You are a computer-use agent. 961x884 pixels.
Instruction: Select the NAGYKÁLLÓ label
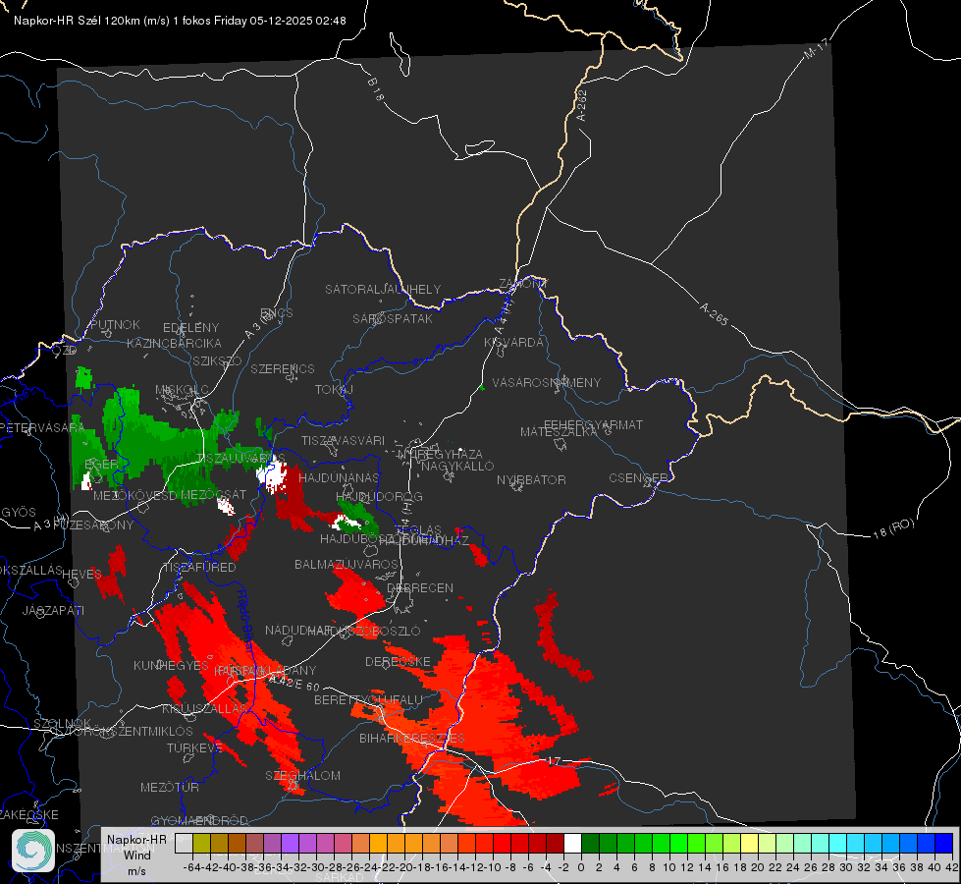(457, 467)
